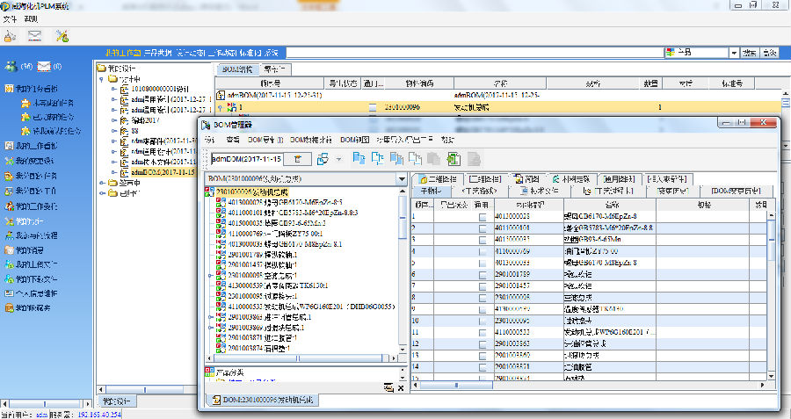The height and width of the screenshot is (419, 791).
Task: Open the 文件 menu in main menu bar
Action: coord(11,18)
